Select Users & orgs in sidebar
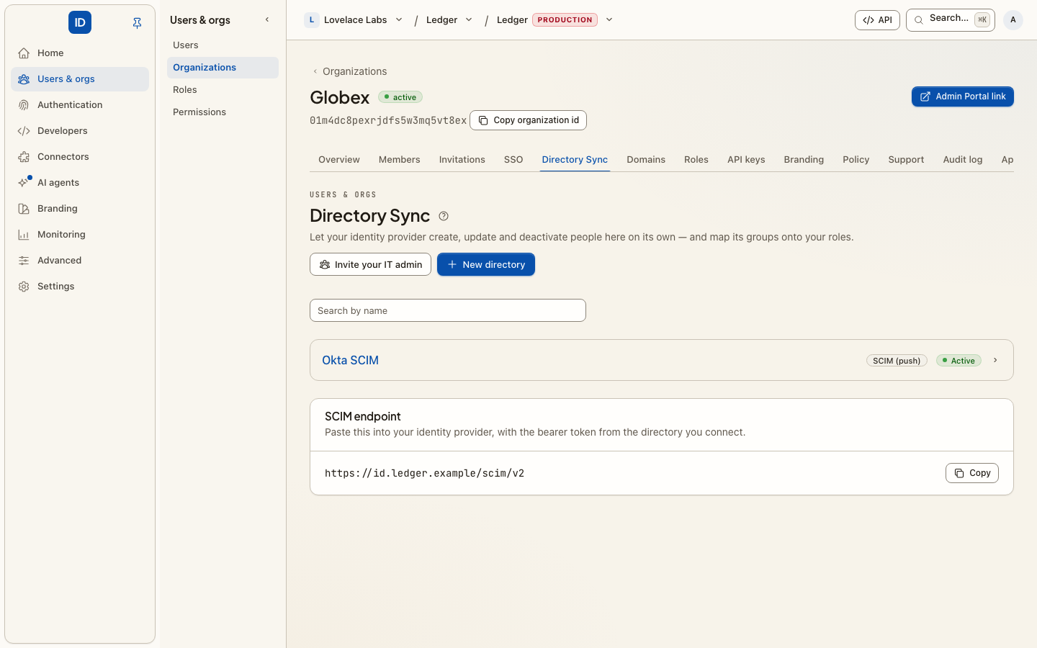Screen dimensions: 1037x648 [80, 79]
